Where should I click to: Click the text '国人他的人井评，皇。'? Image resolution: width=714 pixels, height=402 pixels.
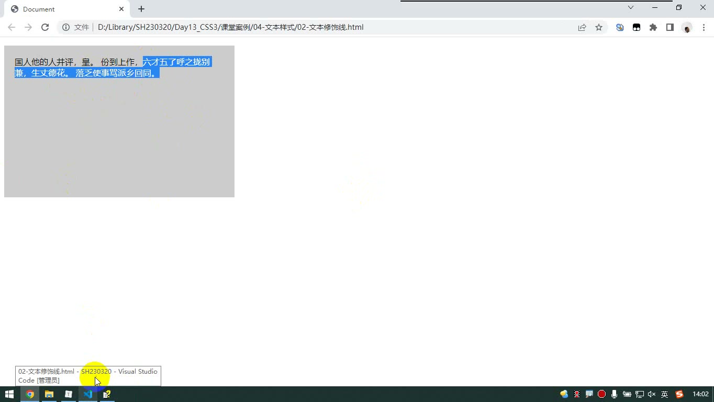[55, 62]
